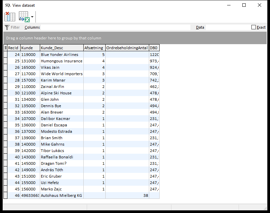Select the Alan Brewer cell
This screenshot has height=213, width=270.
click(x=62, y=112)
